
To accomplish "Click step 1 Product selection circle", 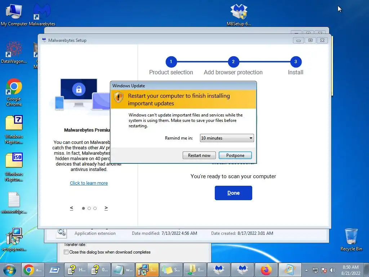I will (x=171, y=62).
